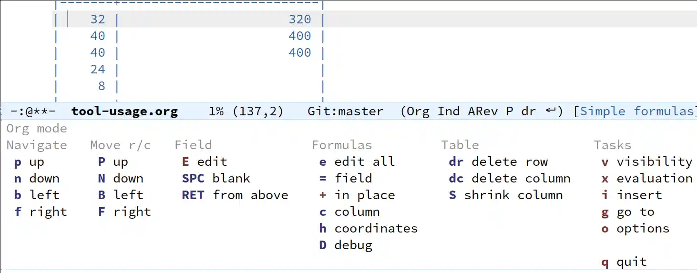Click the Tasks column heading
Image resolution: width=697 pixels, height=273 pixels.
(x=613, y=145)
